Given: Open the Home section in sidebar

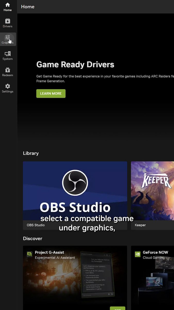Looking at the screenshot, I should coord(8,7).
